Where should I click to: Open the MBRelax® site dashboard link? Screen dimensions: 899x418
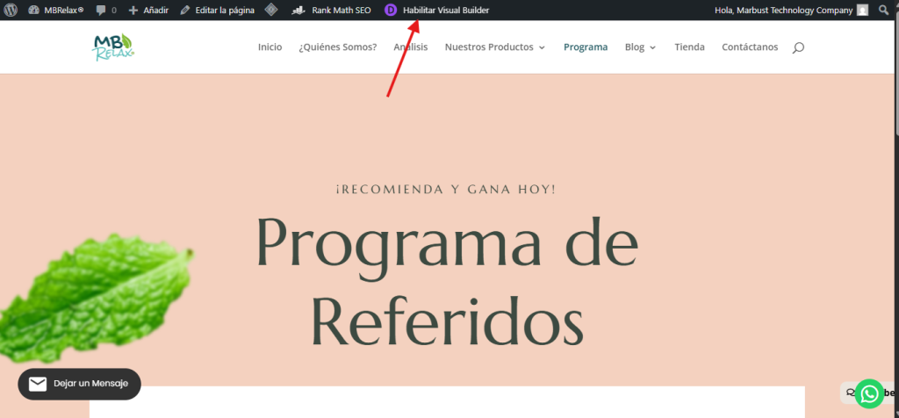coord(55,11)
